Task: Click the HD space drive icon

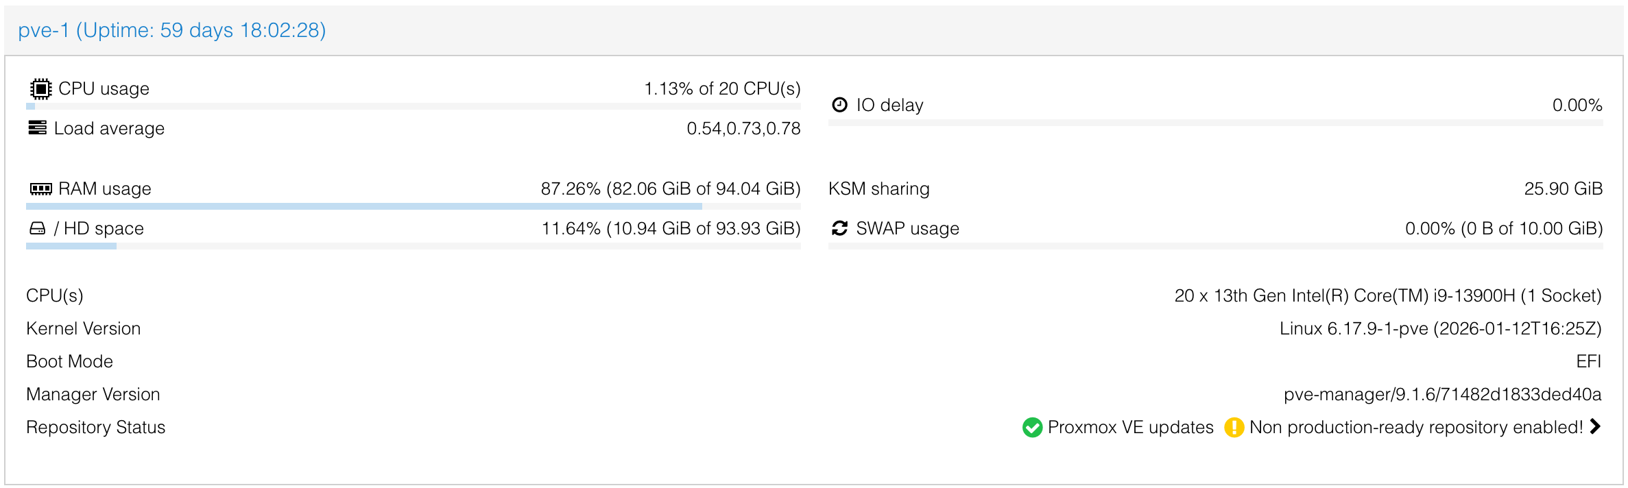Action: point(38,228)
